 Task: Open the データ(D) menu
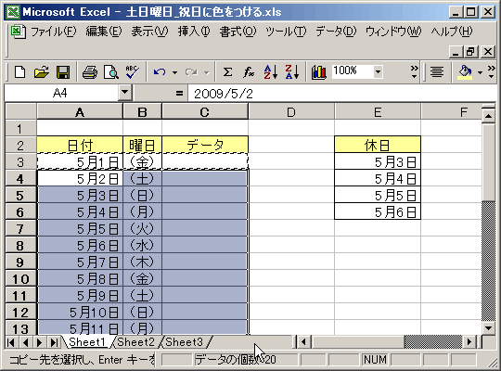coord(336,32)
